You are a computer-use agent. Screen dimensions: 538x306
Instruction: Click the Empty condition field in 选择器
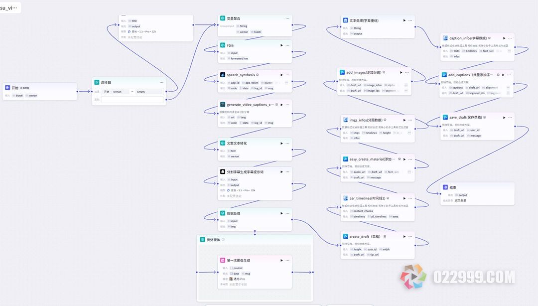click(x=149, y=92)
